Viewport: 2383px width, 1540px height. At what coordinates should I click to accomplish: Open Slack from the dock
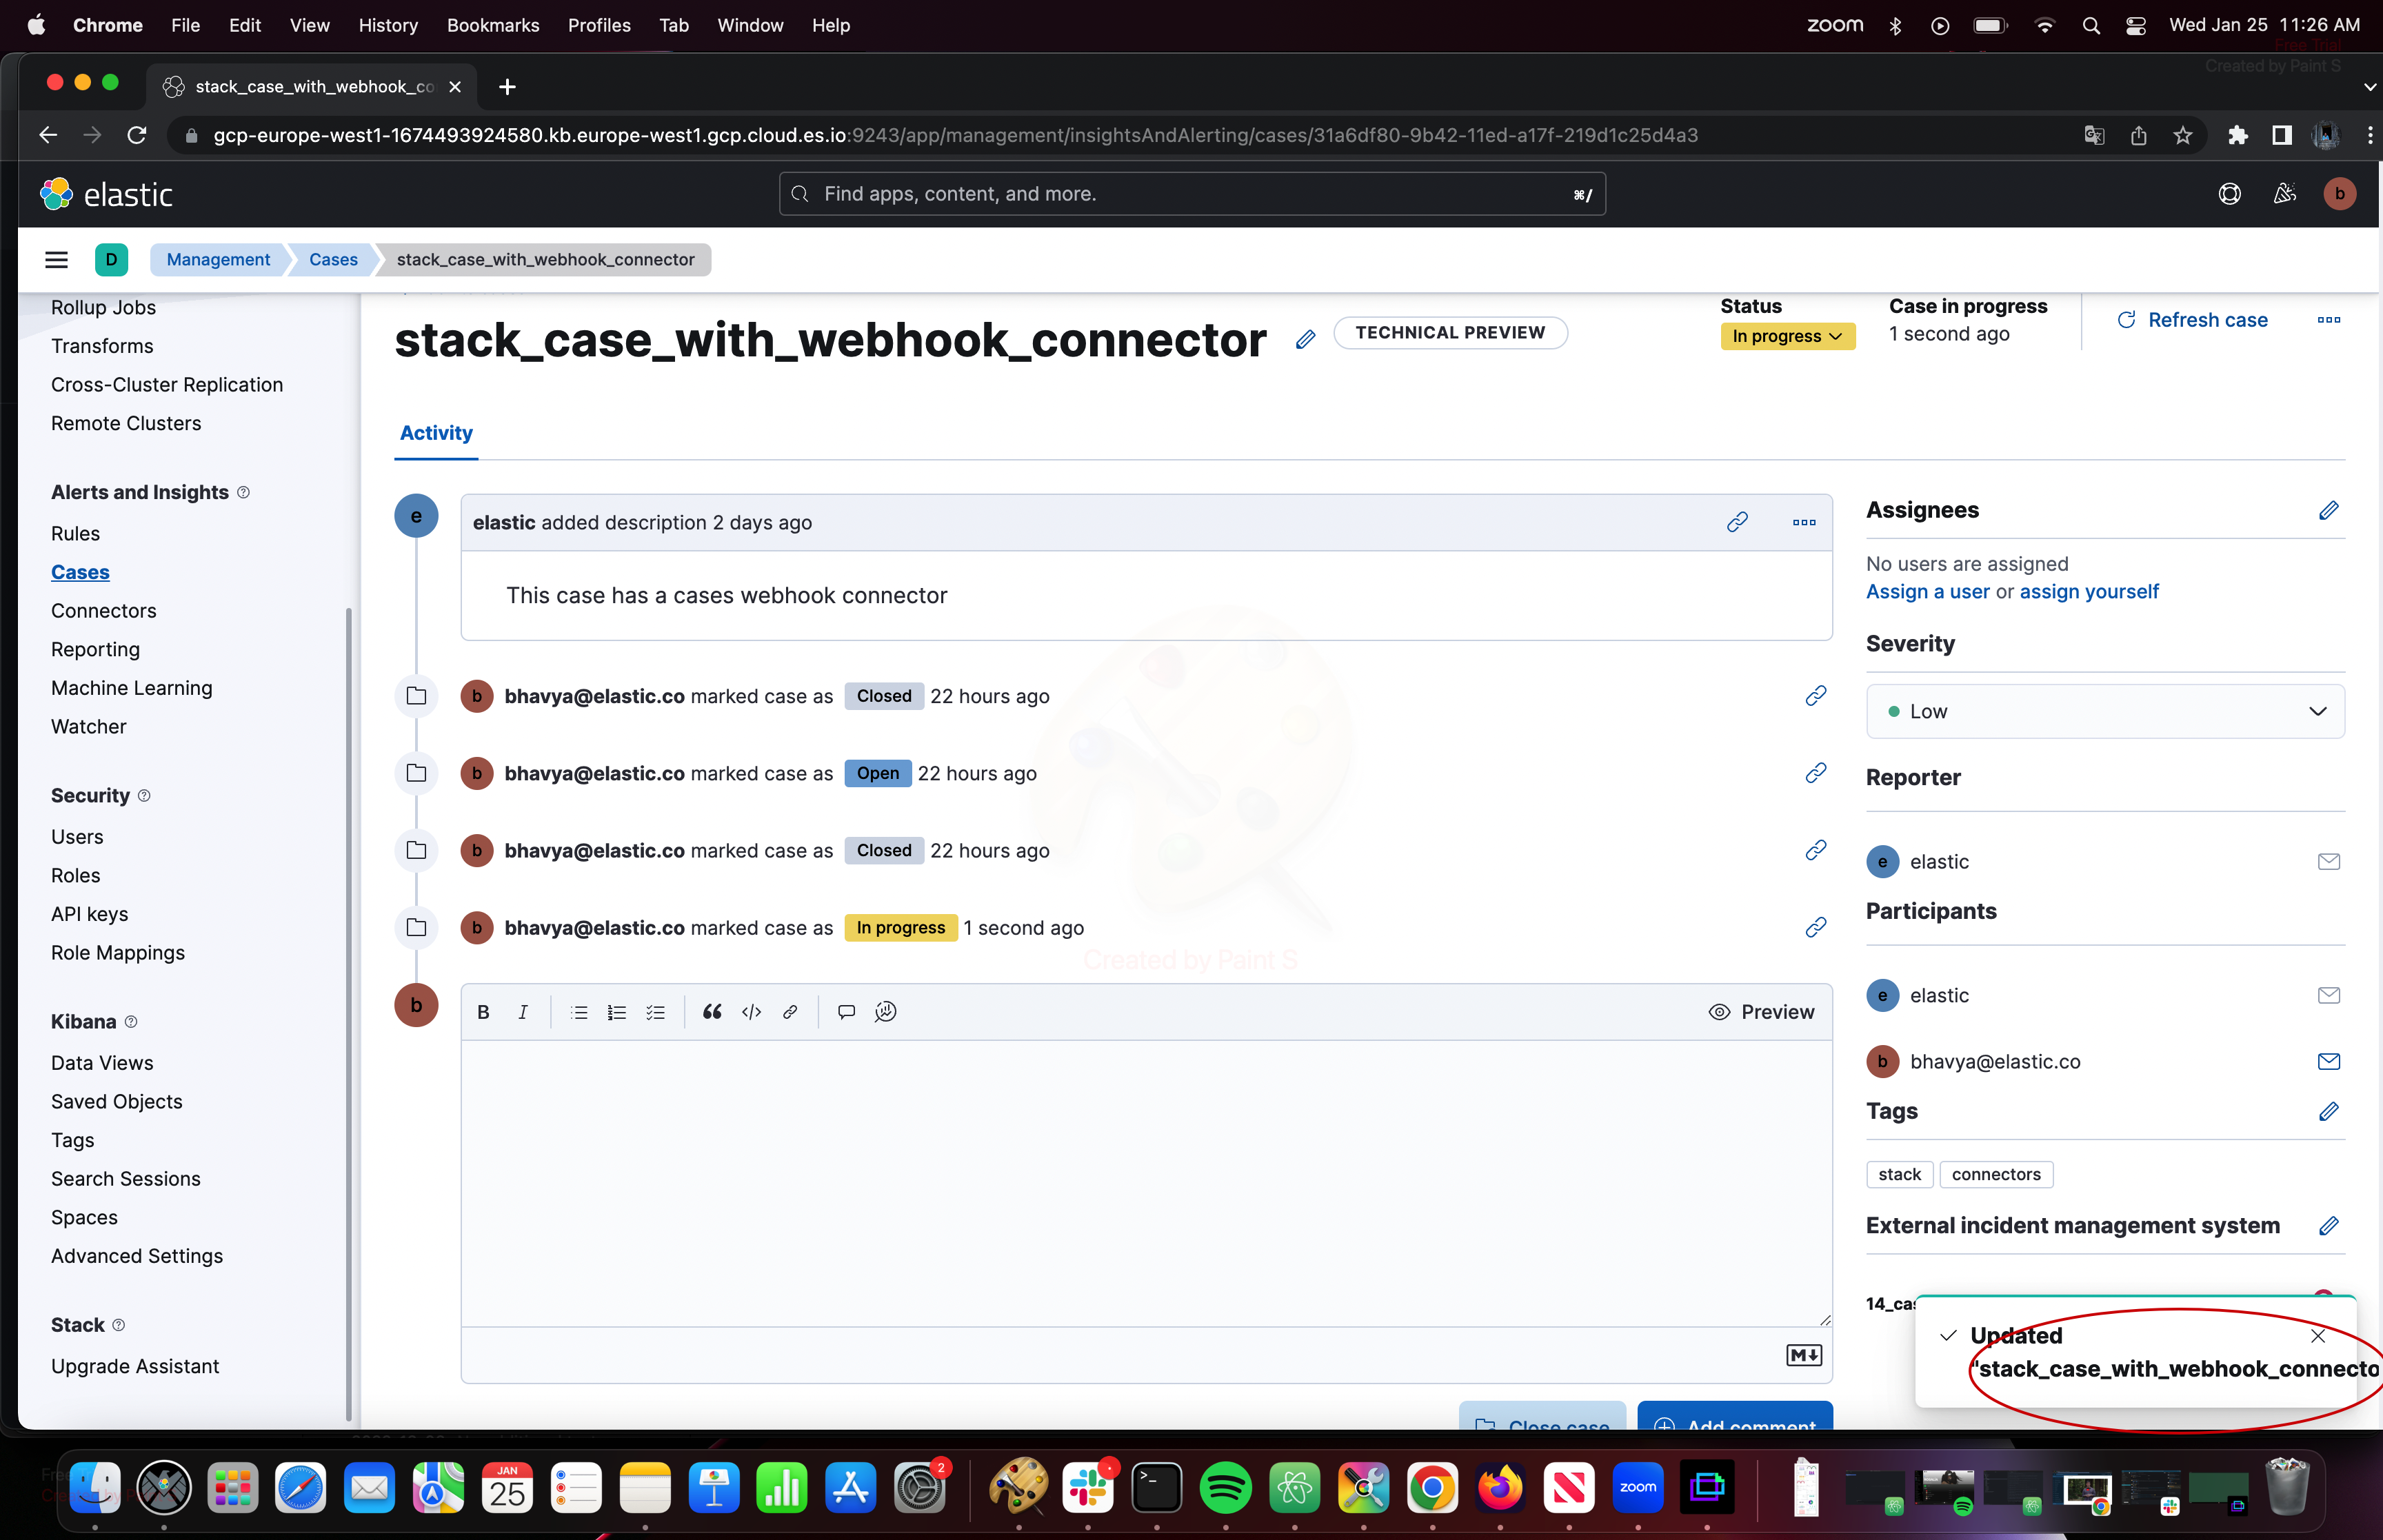1088,1488
